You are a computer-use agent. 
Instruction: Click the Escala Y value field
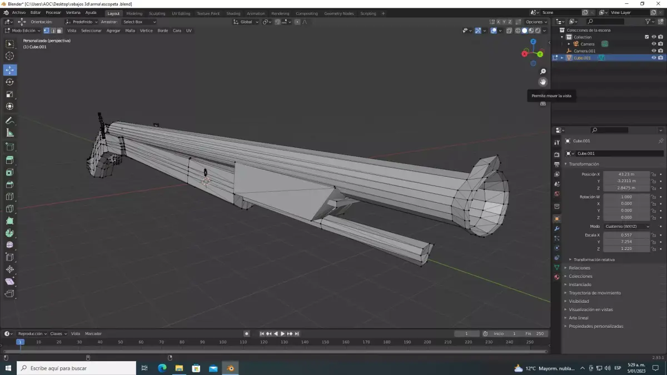(x=626, y=242)
